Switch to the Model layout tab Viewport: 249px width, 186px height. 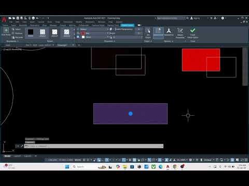pyautogui.click(x=7, y=156)
